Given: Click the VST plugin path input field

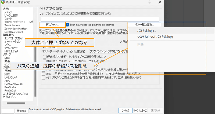Looking at the screenshot, I should pos(100,19).
